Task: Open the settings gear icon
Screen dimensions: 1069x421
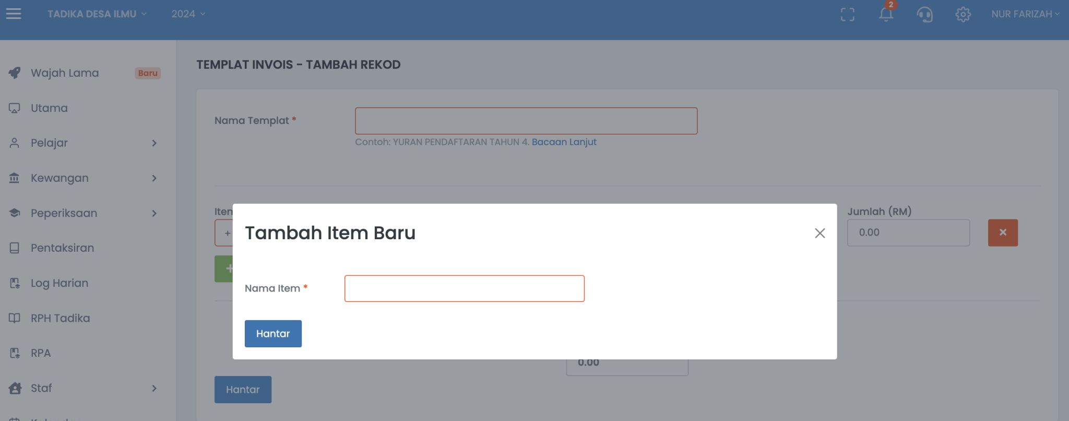Action: [963, 15]
